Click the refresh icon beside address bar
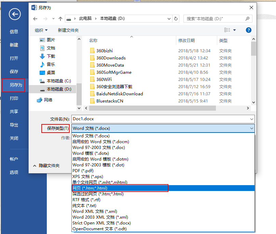Image resolution: width=276 pixels, height=234 pixels. [176, 18]
